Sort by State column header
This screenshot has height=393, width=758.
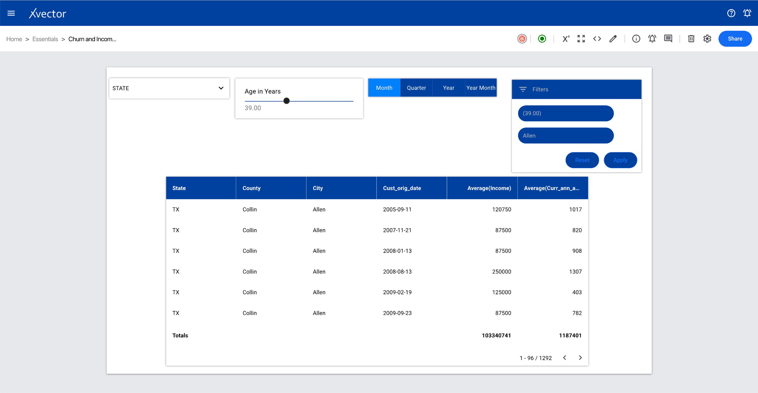point(201,188)
